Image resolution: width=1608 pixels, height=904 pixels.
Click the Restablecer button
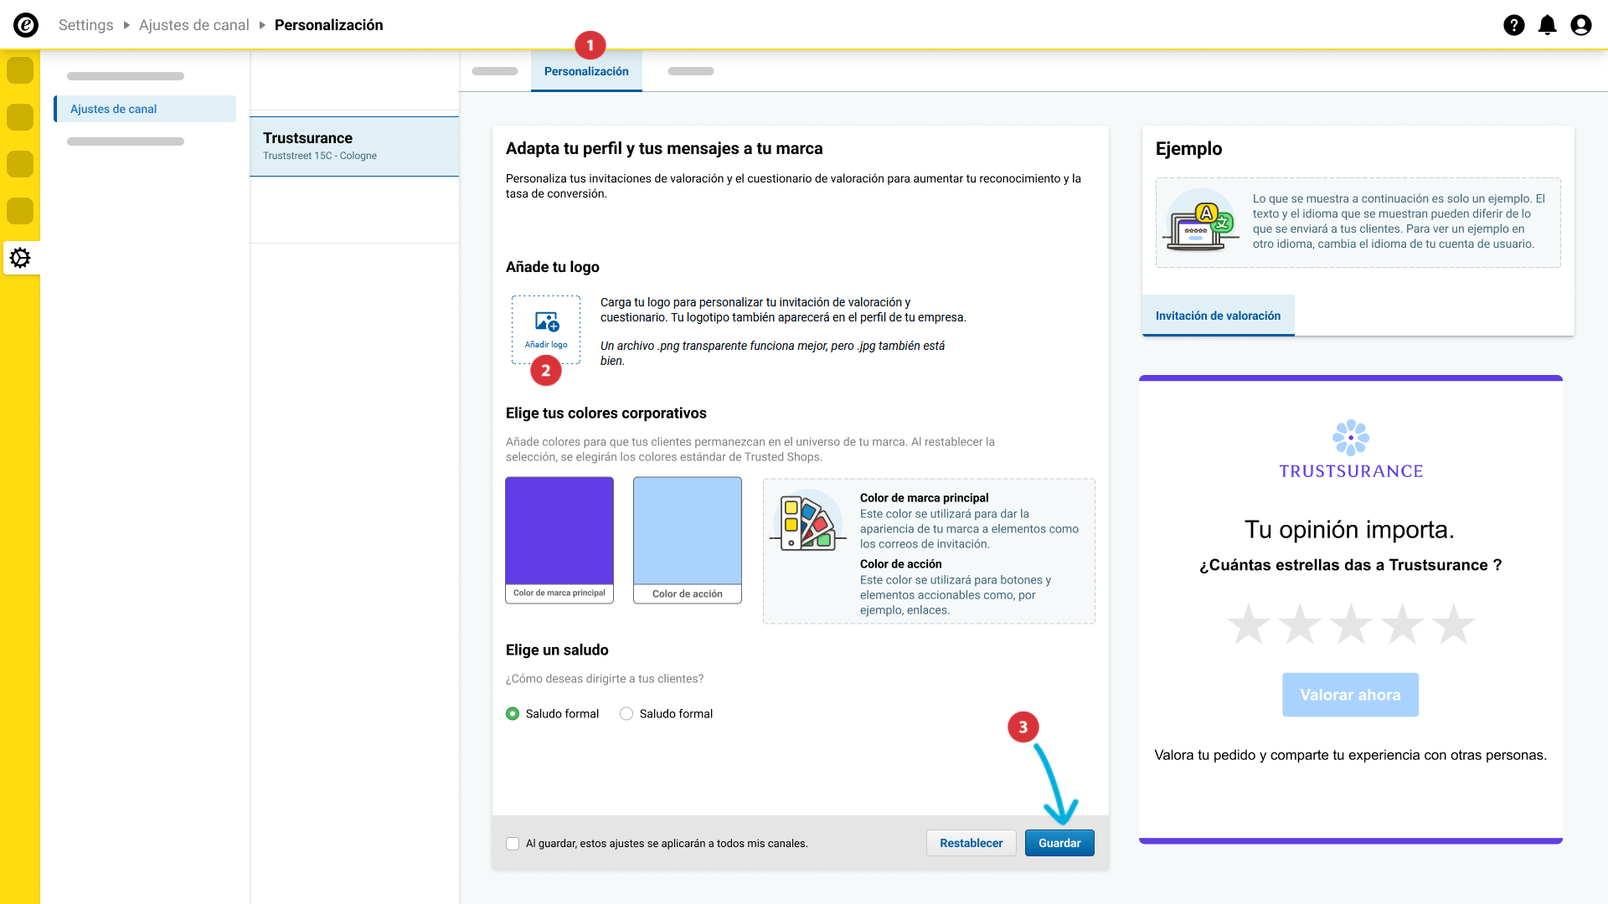pyautogui.click(x=971, y=843)
